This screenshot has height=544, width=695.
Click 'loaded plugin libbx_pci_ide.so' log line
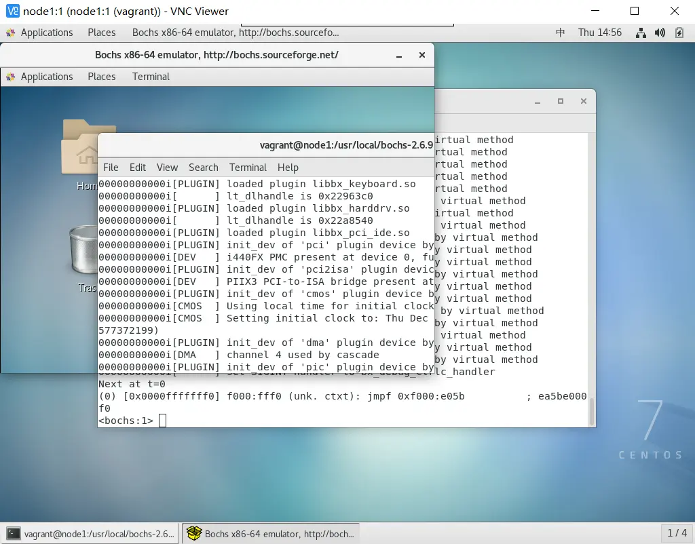[x=318, y=233]
